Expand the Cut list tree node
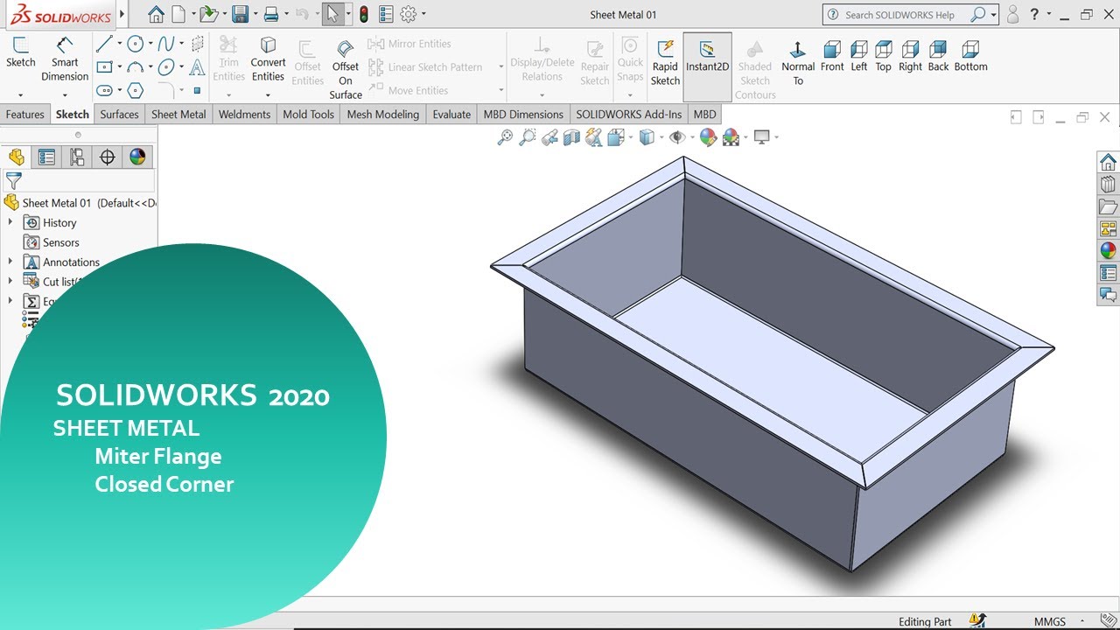 [x=10, y=281]
